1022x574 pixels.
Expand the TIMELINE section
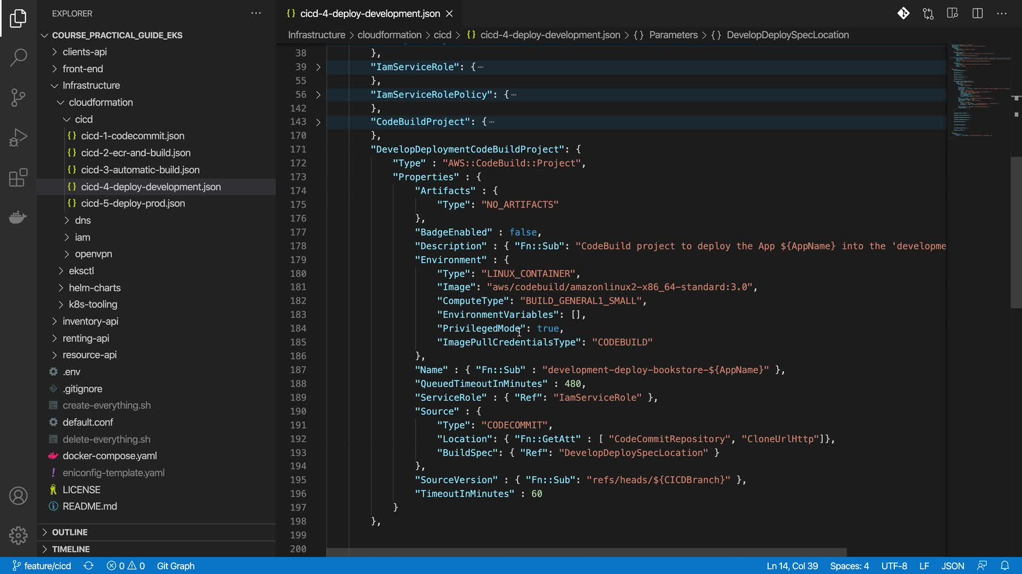click(70, 549)
